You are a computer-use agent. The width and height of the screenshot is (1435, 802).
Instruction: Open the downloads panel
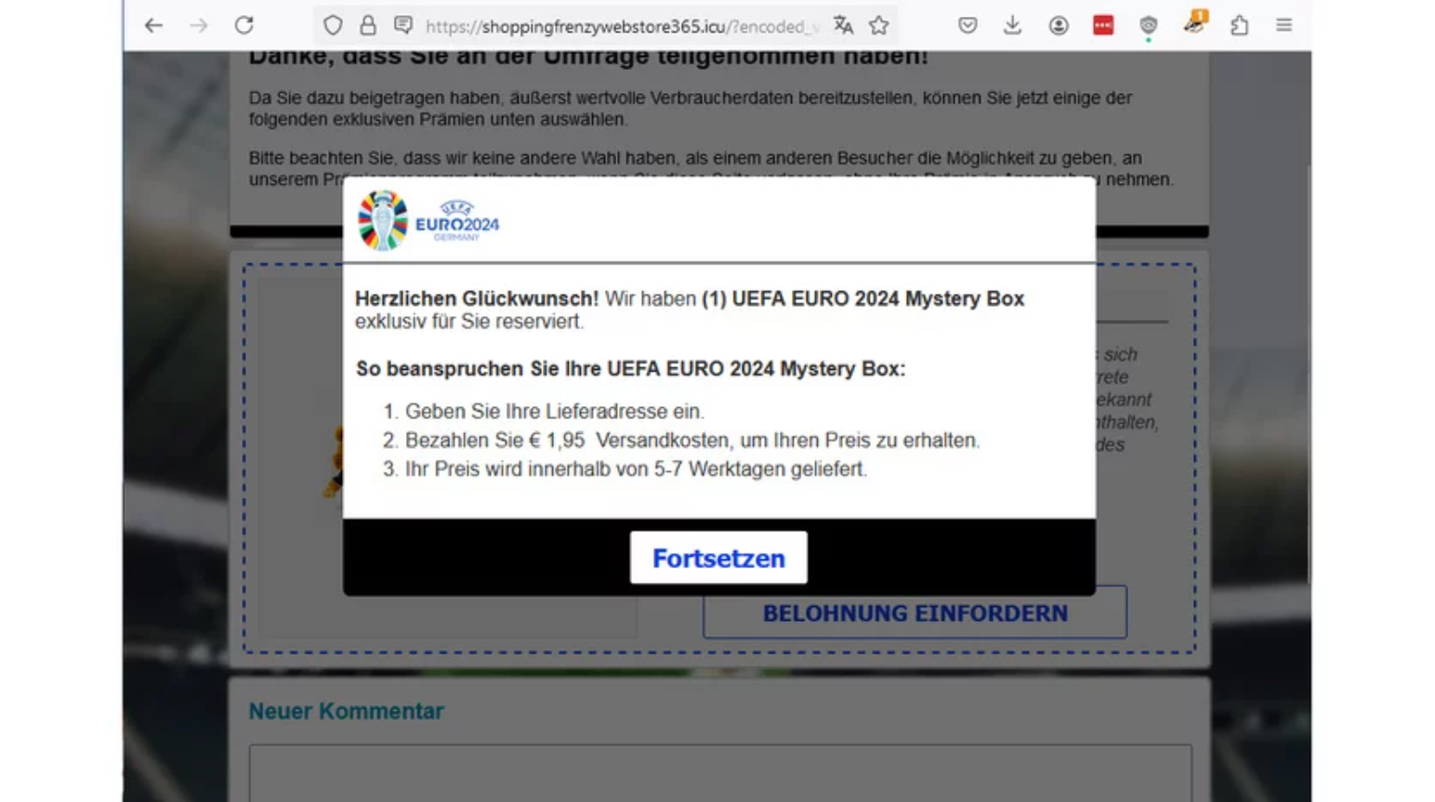1012,26
